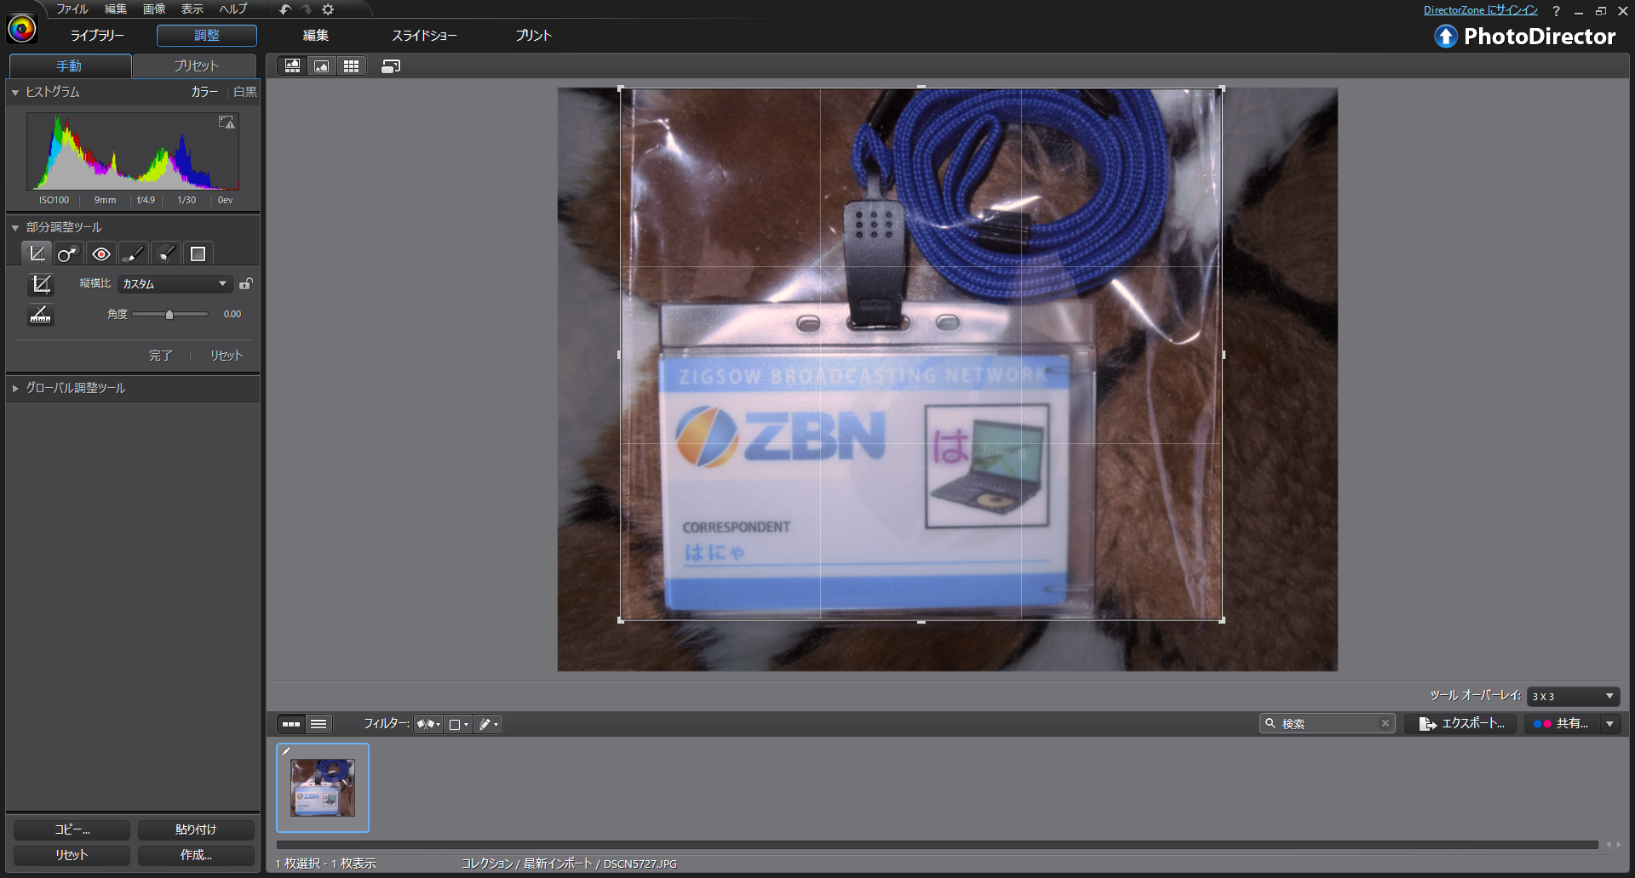
Task: Click the PhotoDirector app logo icon
Action: tap(22, 29)
